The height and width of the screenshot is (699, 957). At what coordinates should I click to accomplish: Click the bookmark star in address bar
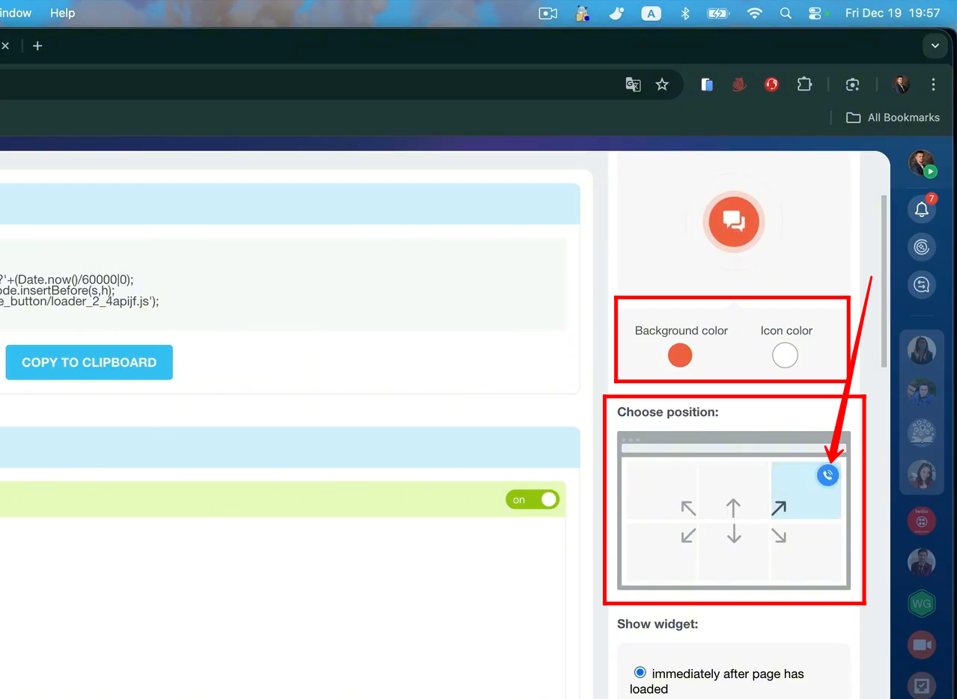[x=662, y=85]
